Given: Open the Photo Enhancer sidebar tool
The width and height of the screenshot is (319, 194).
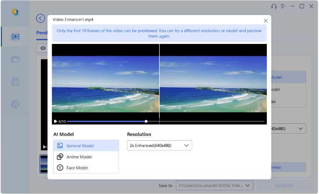Looking at the screenshot, I should 15,59.
